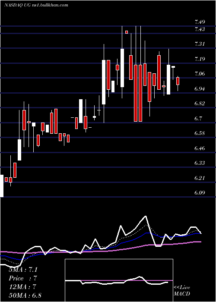
Task: Click the 50MA : 6.8 legend entry
Action: point(25,295)
